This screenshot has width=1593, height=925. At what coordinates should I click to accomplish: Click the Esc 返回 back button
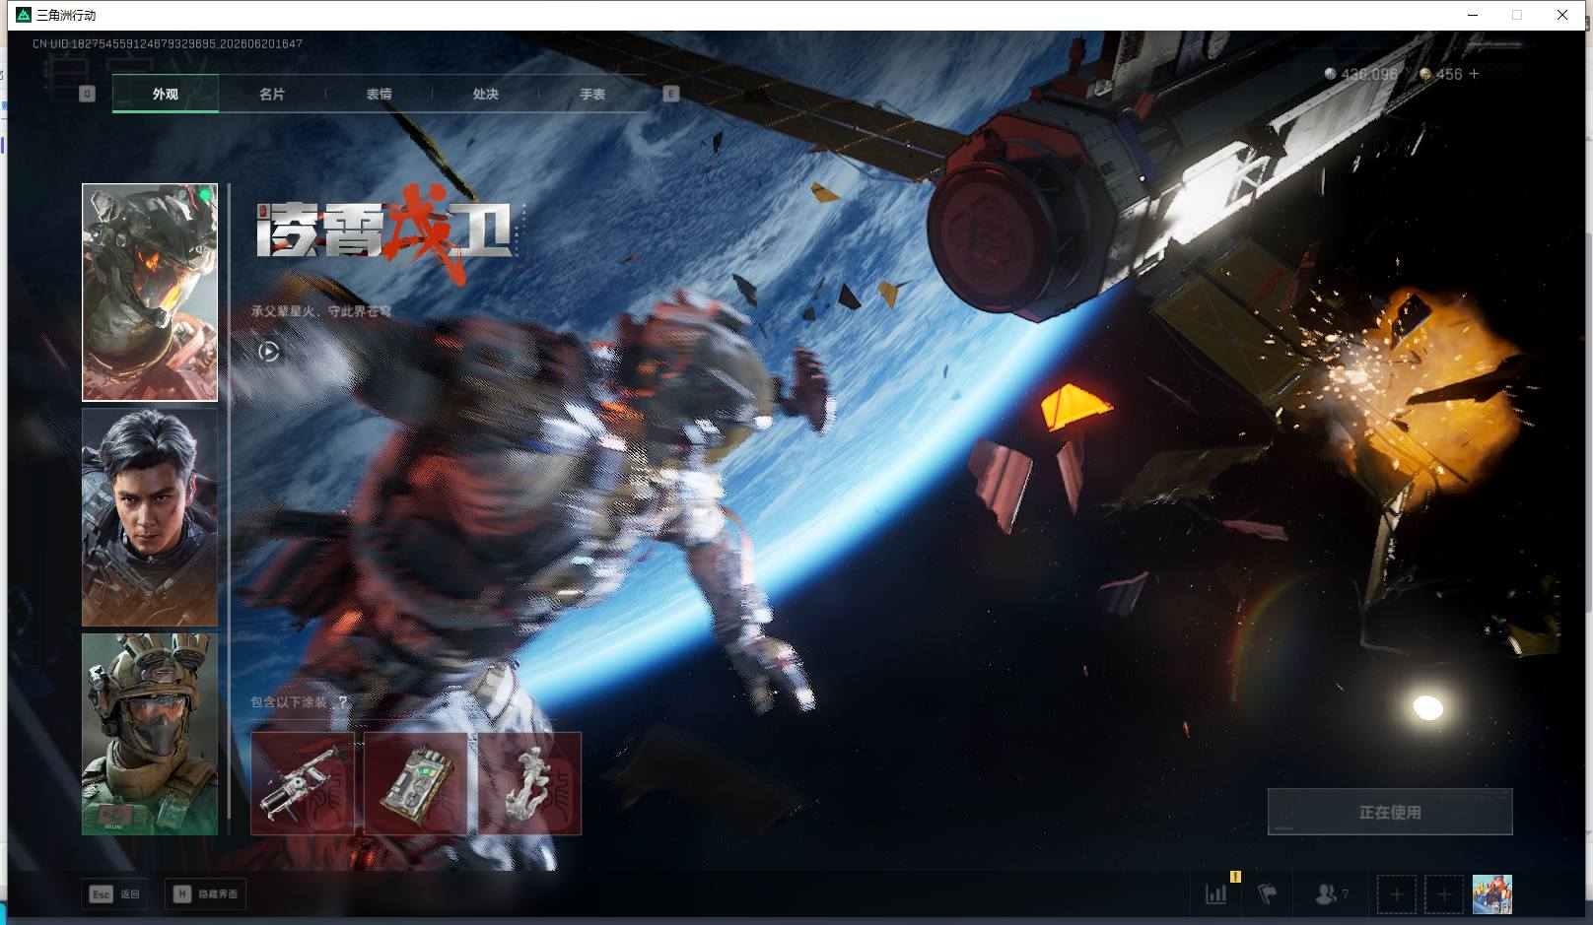point(115,893)
